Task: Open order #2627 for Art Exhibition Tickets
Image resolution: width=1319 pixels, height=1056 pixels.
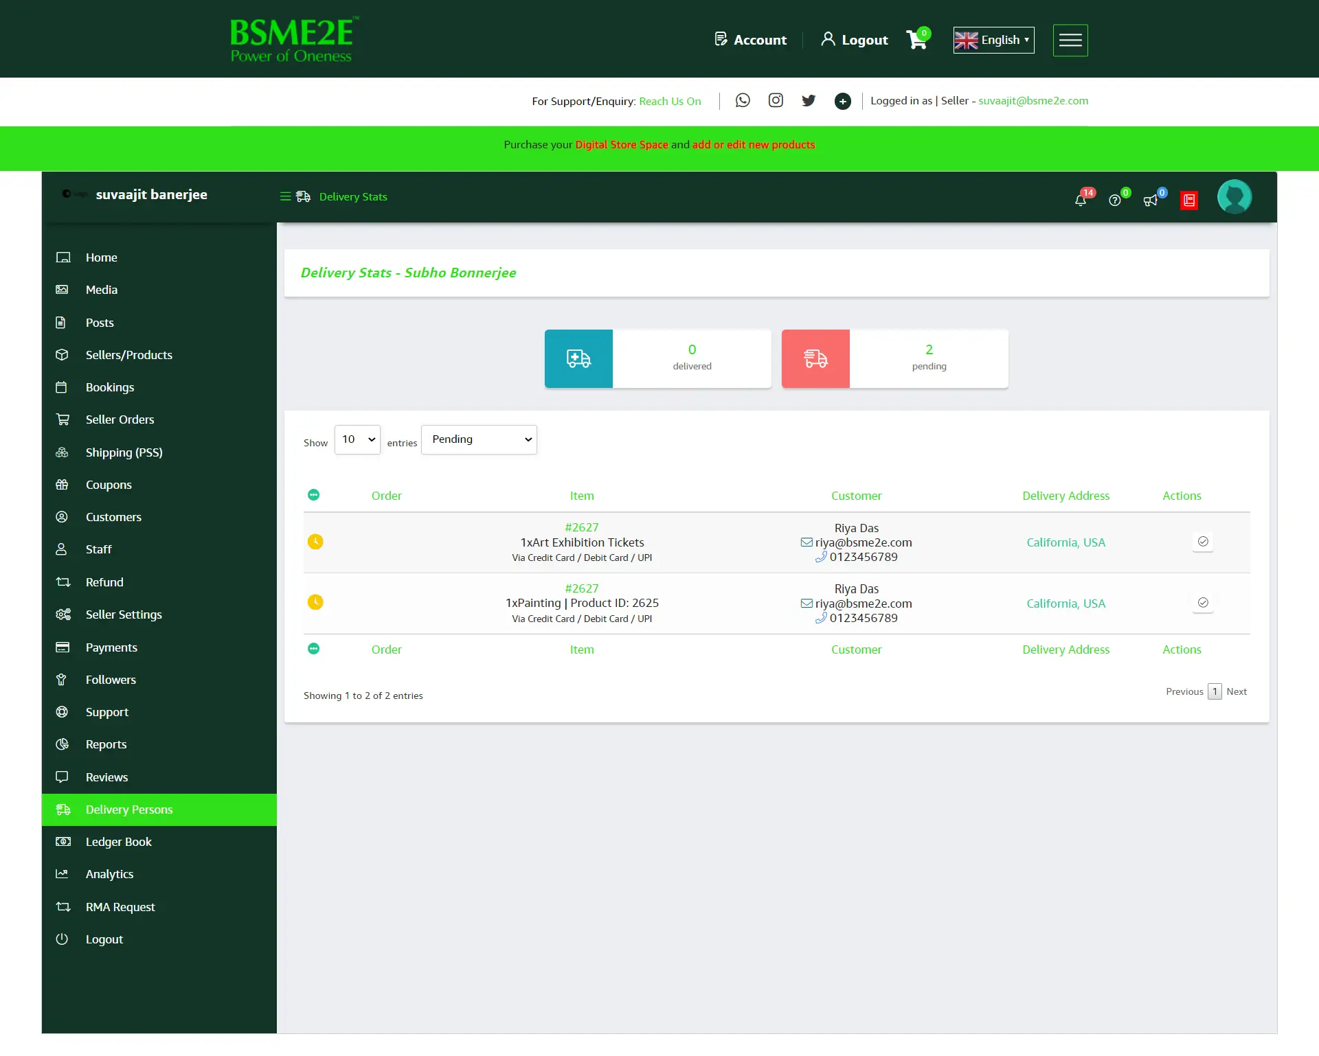Action: (x=582, y=527)
